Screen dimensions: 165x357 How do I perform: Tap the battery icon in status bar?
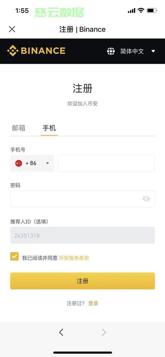point(152,11)
